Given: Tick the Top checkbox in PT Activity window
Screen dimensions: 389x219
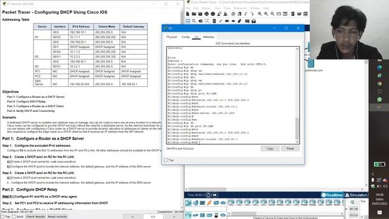Looking at the screenshot, I should point(2,217).
